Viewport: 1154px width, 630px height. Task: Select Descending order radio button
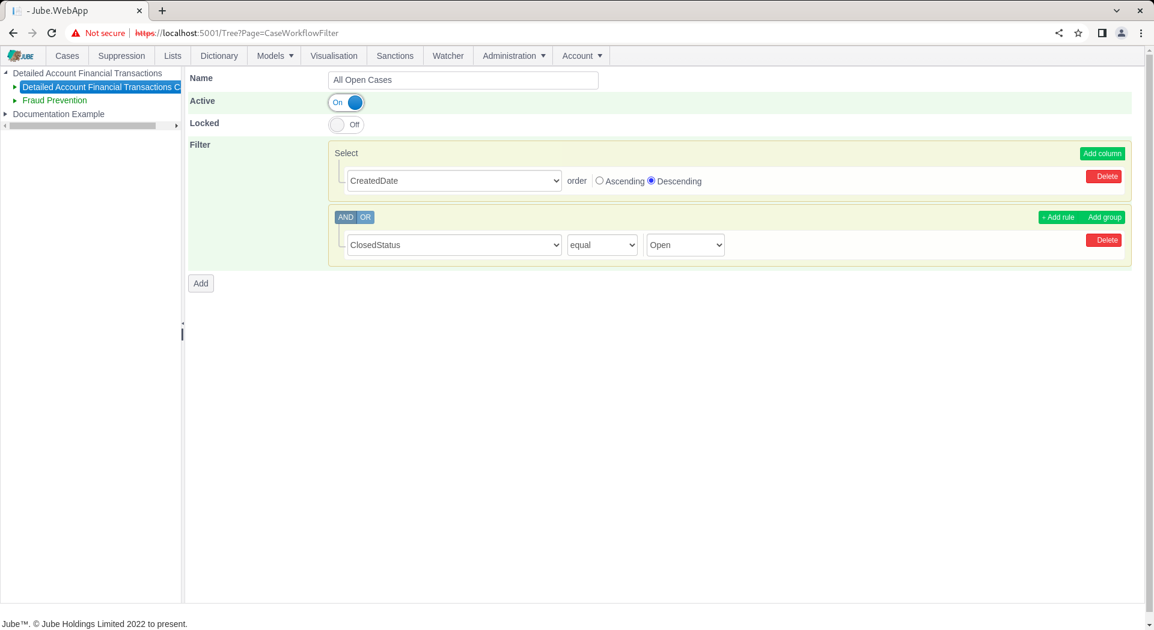[x=651, y=181]
